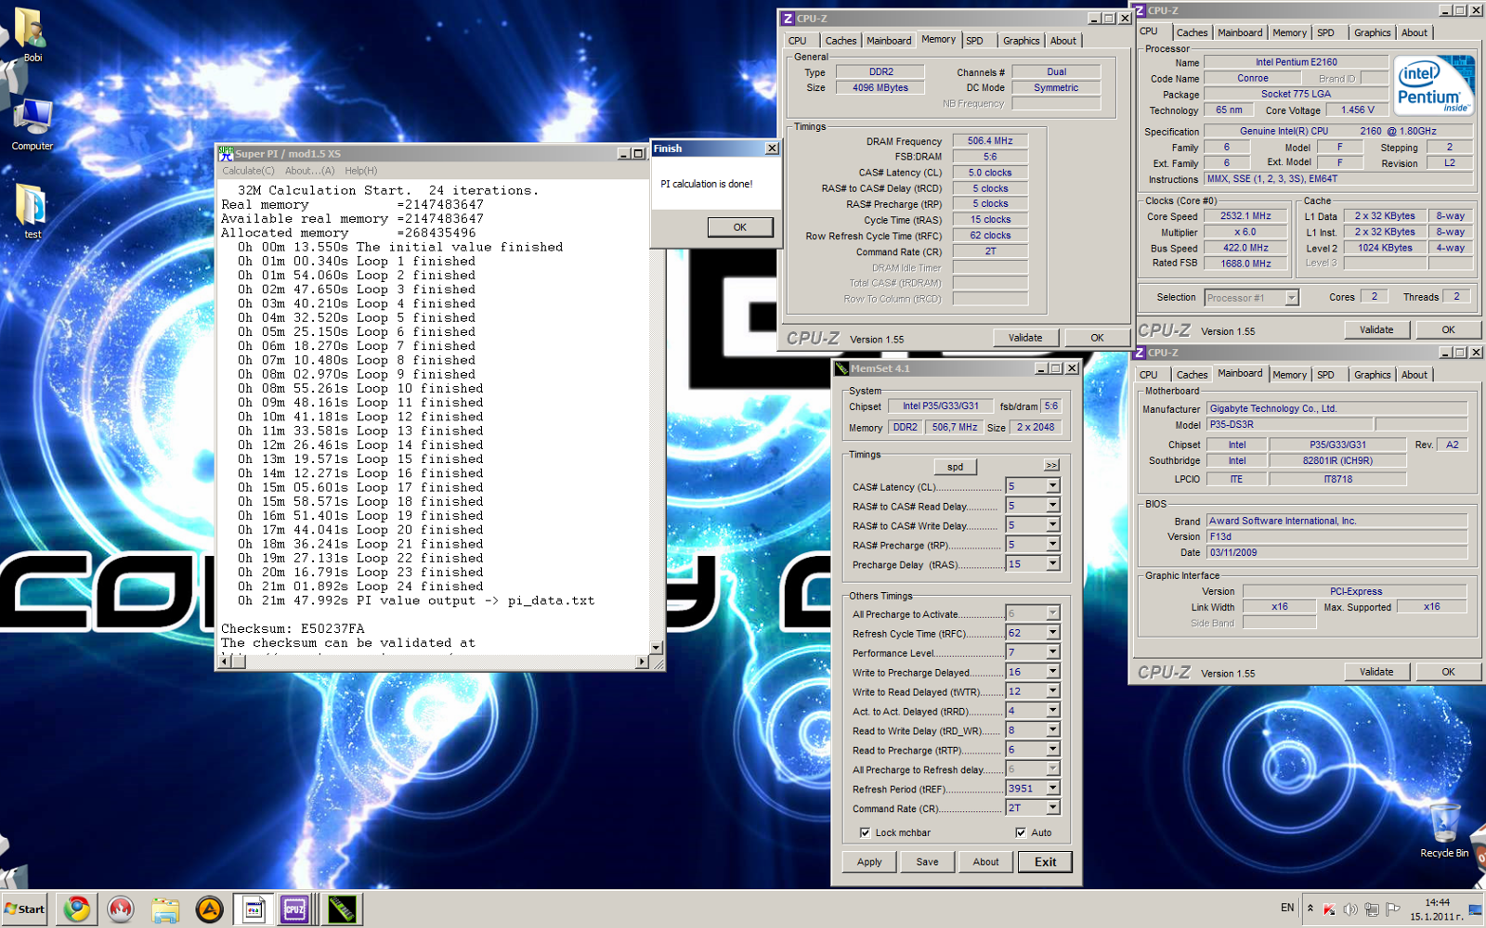Open the Command Rate (CR) dropdown in MemSet

pos(1053,808)
